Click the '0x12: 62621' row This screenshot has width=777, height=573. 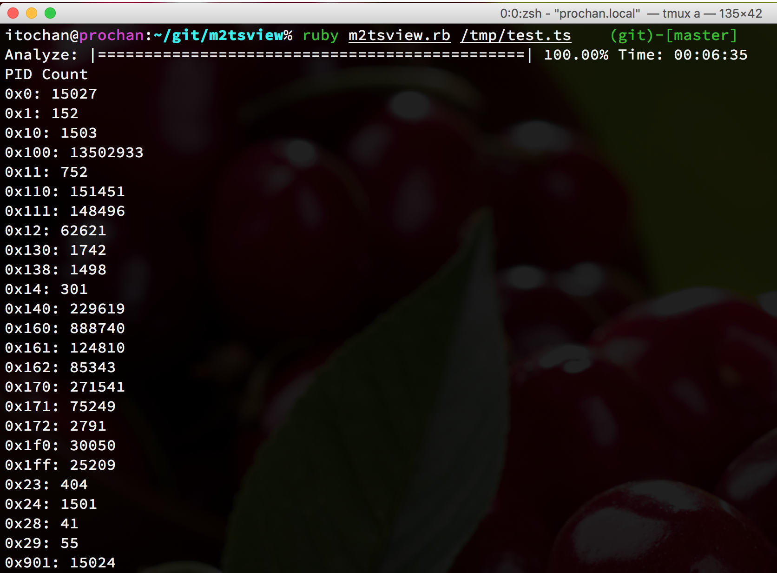pyautogui.click(x=55, y=231)
